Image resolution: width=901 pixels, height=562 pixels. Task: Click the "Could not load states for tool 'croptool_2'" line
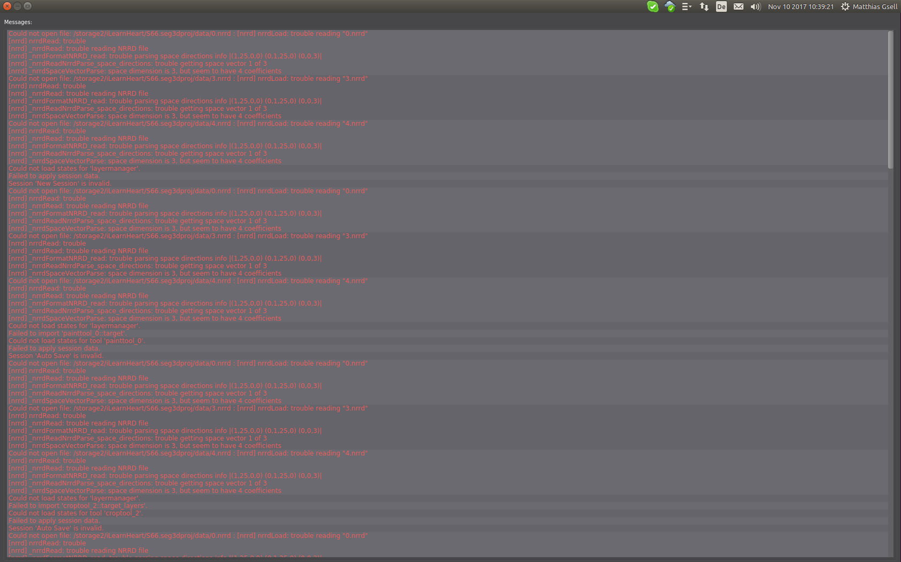tap(75, 513)
